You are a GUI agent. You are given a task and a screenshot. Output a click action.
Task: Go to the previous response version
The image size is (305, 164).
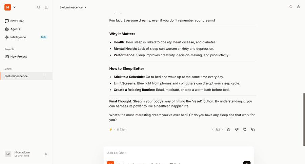(213, 129)
